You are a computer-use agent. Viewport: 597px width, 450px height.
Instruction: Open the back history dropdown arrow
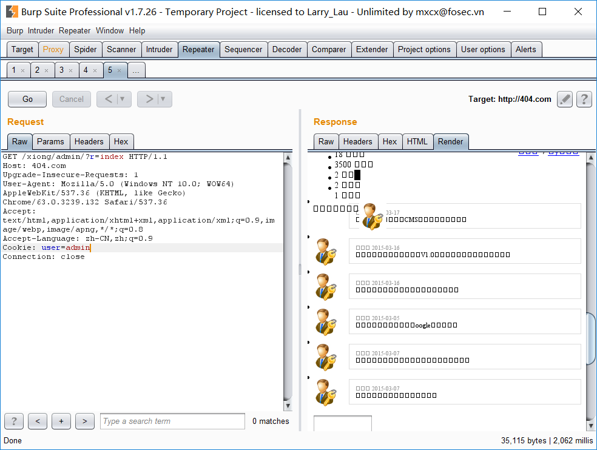[x=123, y=99]
